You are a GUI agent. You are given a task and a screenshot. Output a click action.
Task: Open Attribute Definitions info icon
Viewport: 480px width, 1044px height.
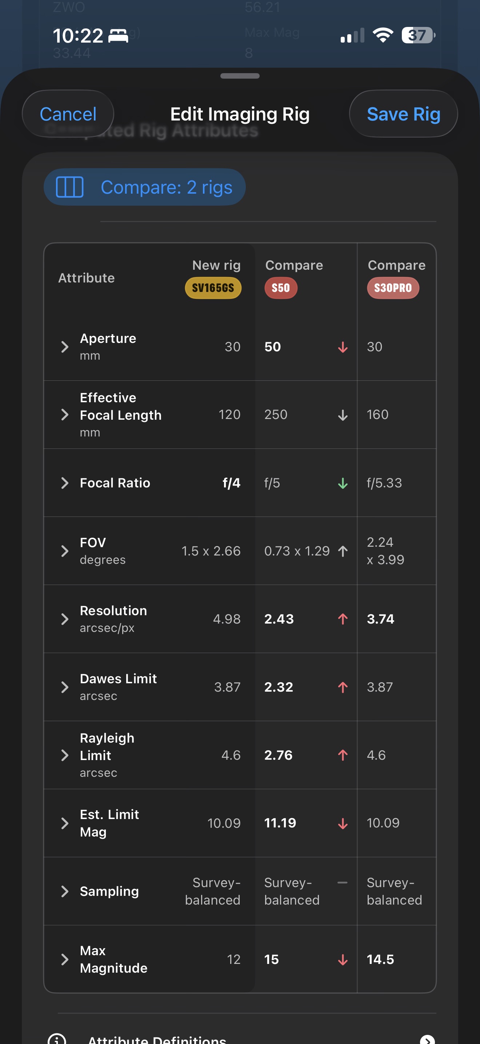click(57, 1040)
